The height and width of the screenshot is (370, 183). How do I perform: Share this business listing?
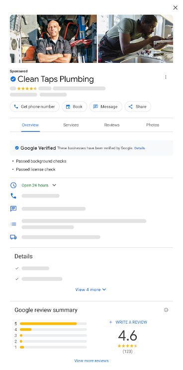coord(138,107)
